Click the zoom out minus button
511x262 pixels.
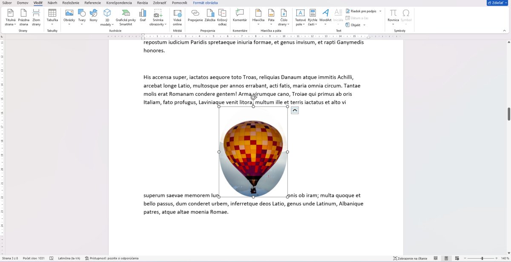[465, 258]
